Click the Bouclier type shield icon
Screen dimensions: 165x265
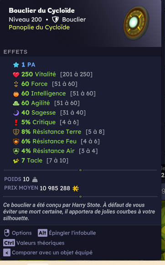[x=55, y=20]
